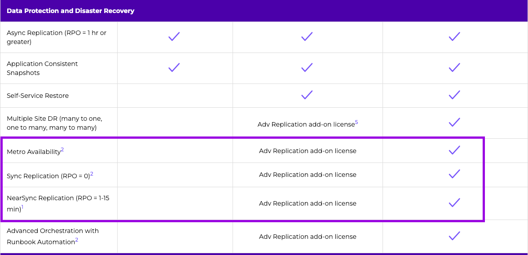Click Adv Replication add-on license in Metro Availability row
The height and width of the screenshot is (255, 528).
click(x=308, y=151)
